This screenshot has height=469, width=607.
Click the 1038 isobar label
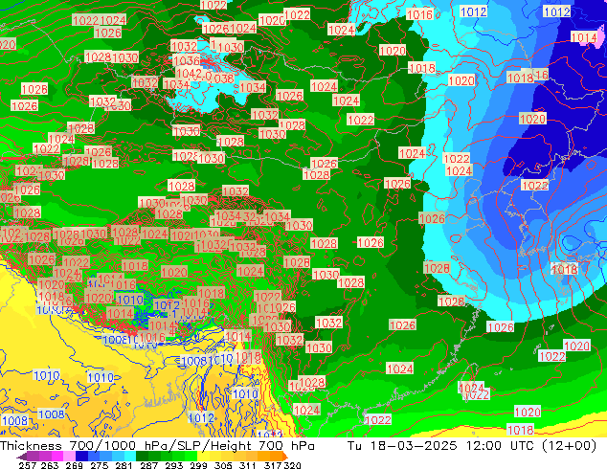coord(223,78)
